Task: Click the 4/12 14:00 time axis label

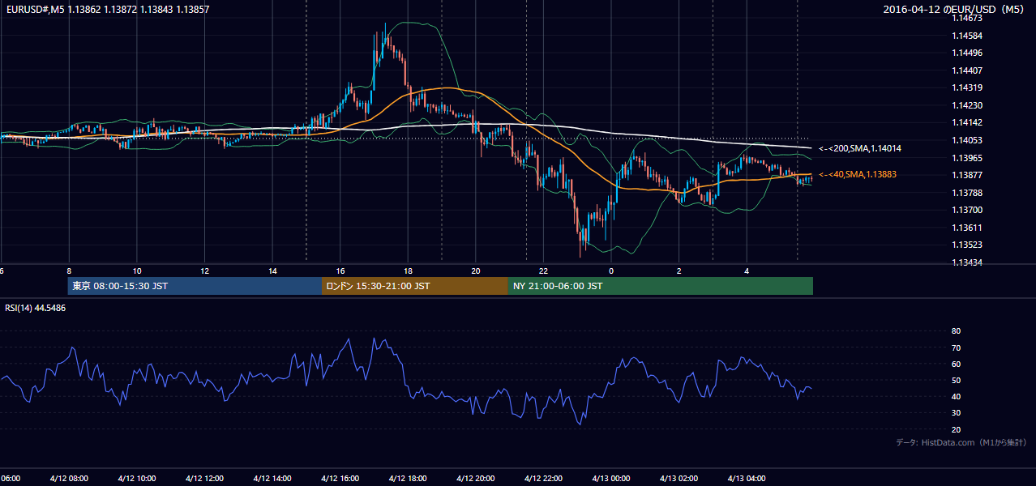Action: coord(272,479)
